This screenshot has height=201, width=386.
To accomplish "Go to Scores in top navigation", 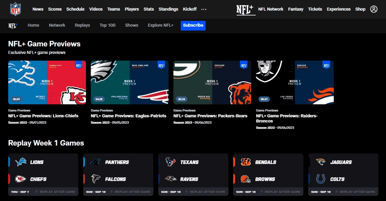I will pos(55,9).
